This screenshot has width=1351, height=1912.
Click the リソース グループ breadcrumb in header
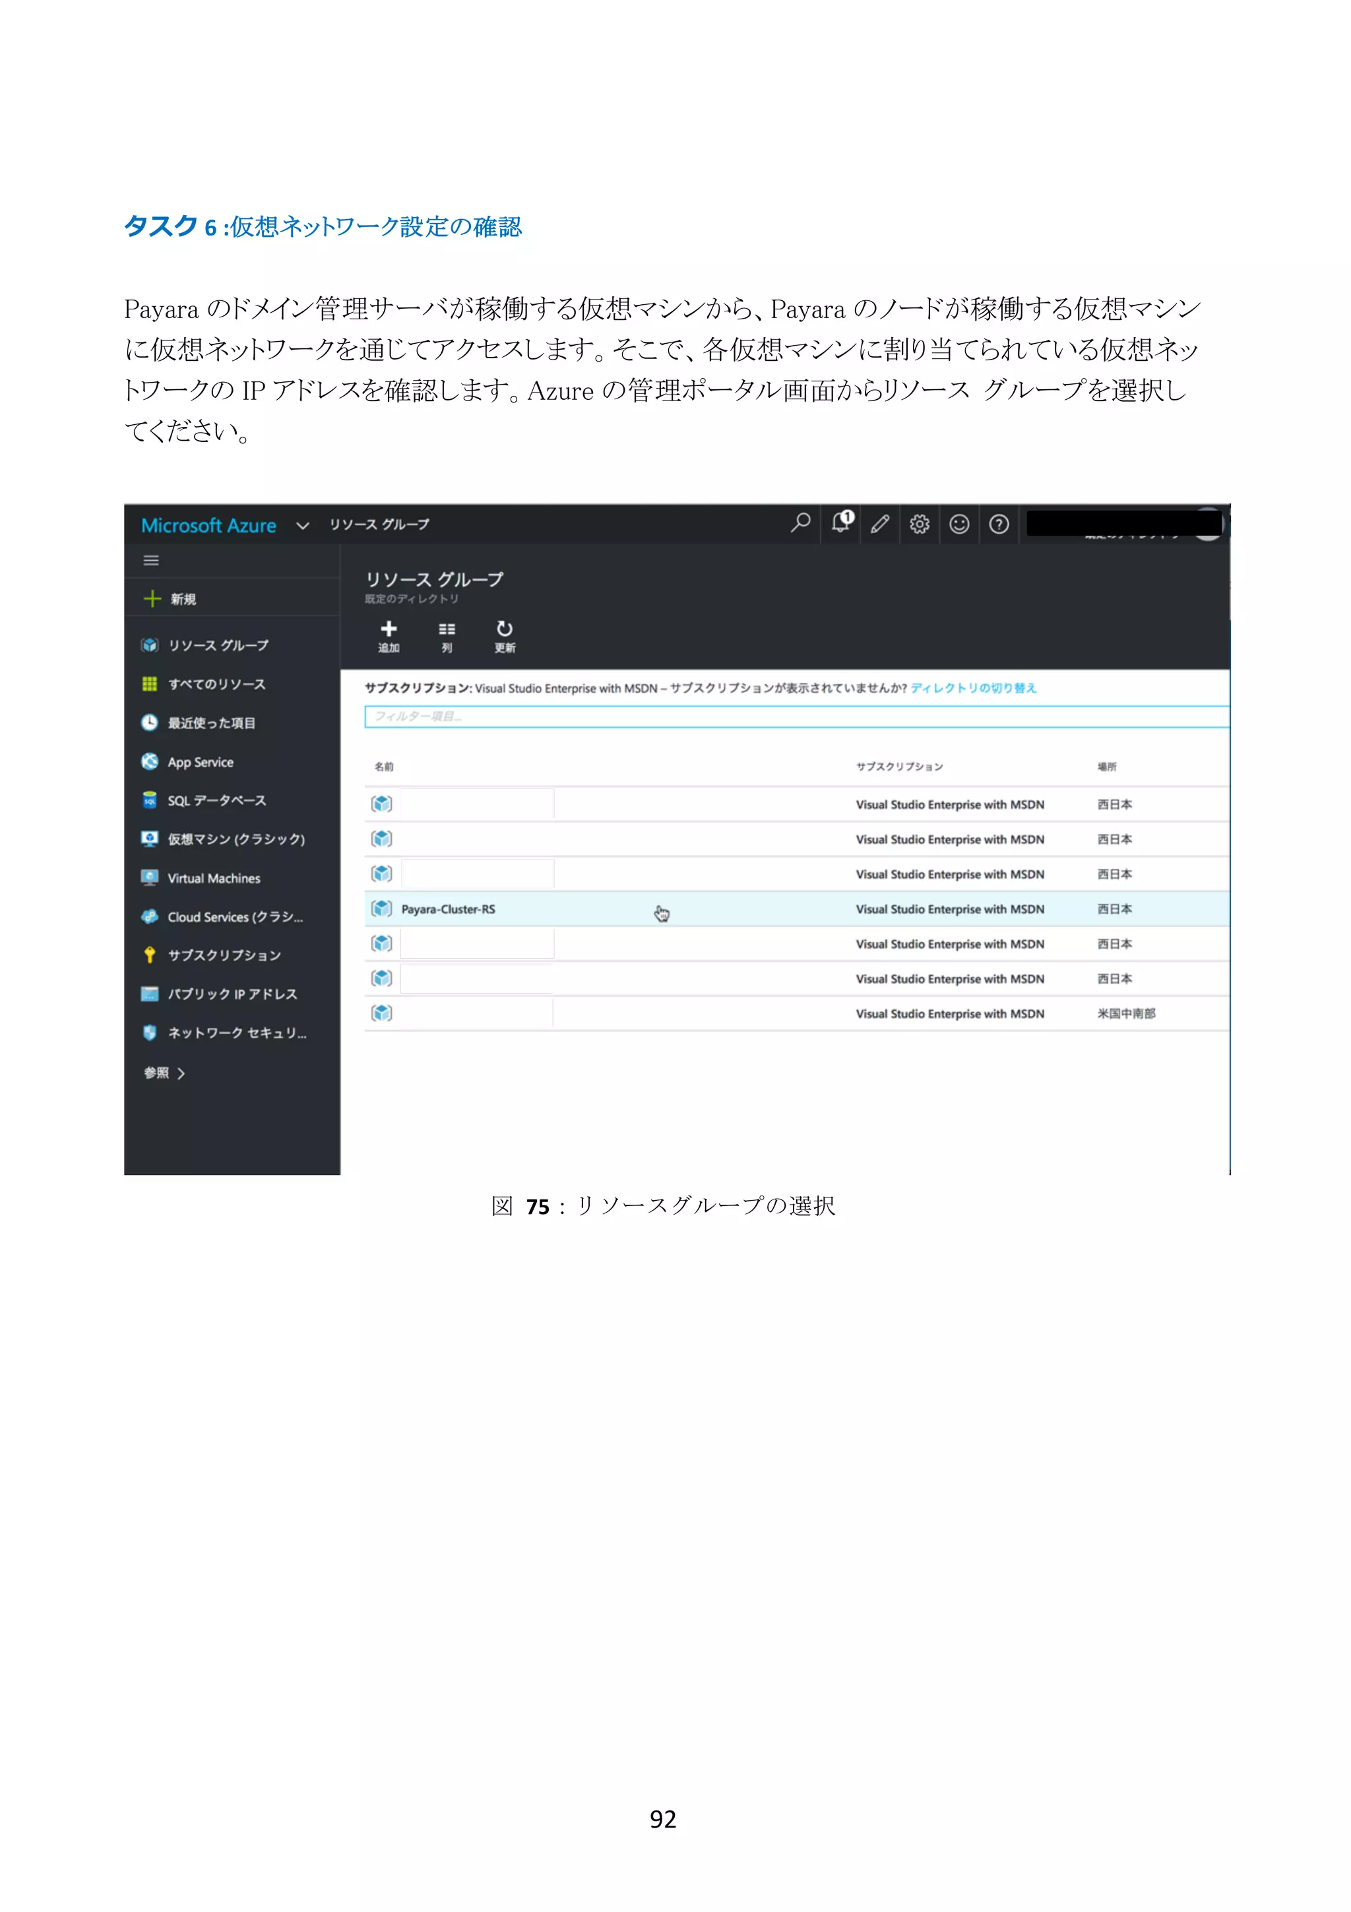click(x=379, y=524)
